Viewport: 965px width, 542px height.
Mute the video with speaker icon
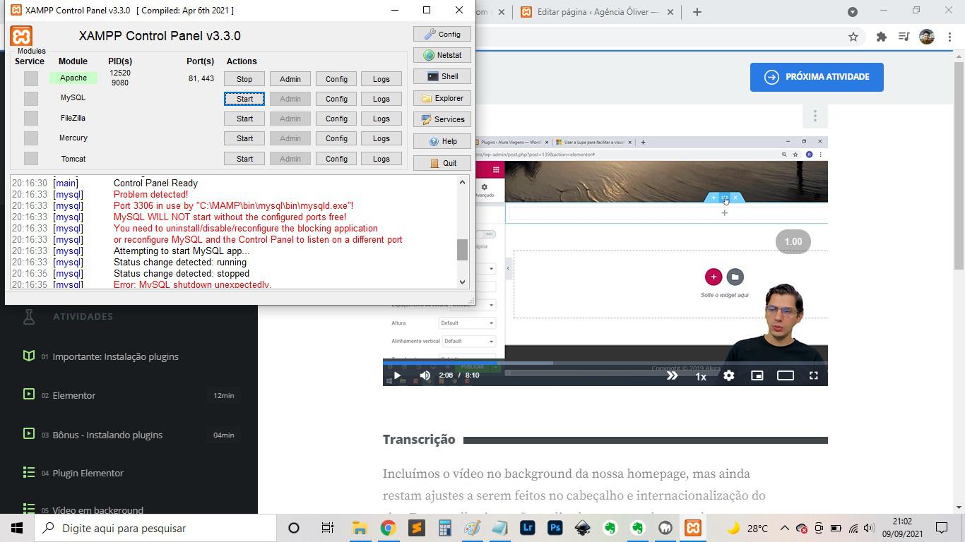pyautogui.click(x=425, y=375)
